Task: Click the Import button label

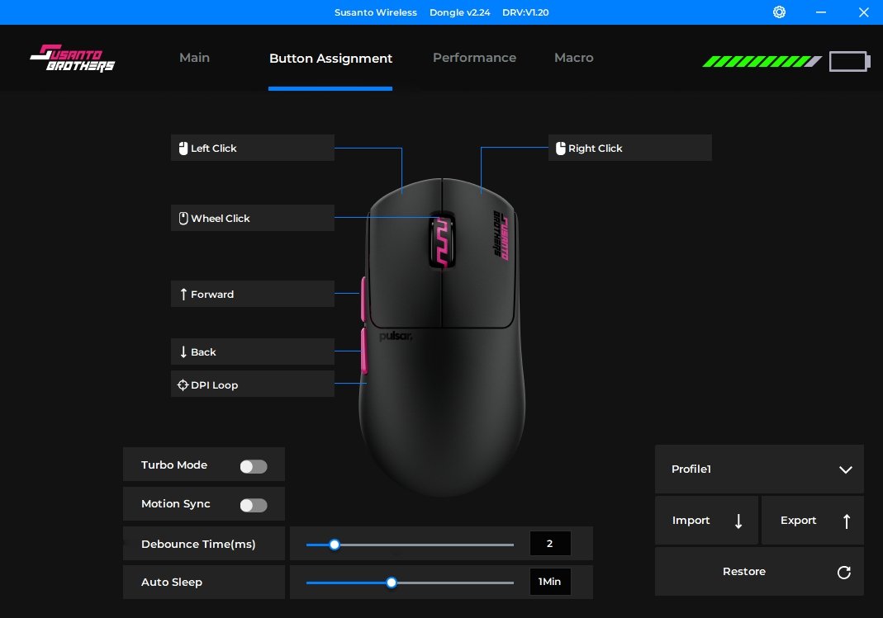Action: coord(691,520)
